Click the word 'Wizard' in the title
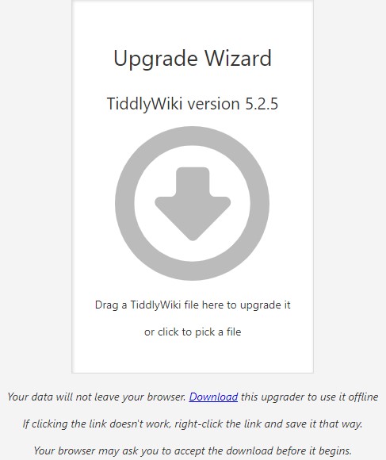Screen dimensions: 386x460 [238, 58]
